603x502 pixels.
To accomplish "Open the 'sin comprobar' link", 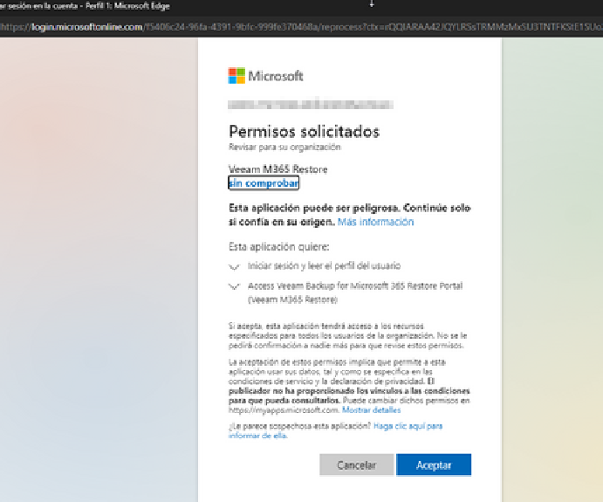I will tap(264, 183).
